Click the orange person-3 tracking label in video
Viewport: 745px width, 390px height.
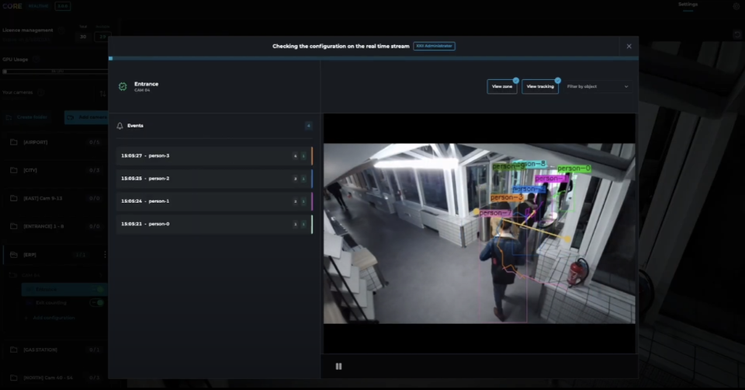coord(507,197)
